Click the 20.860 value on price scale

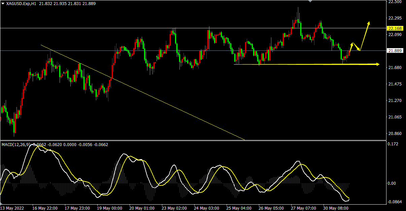[395, 134]
